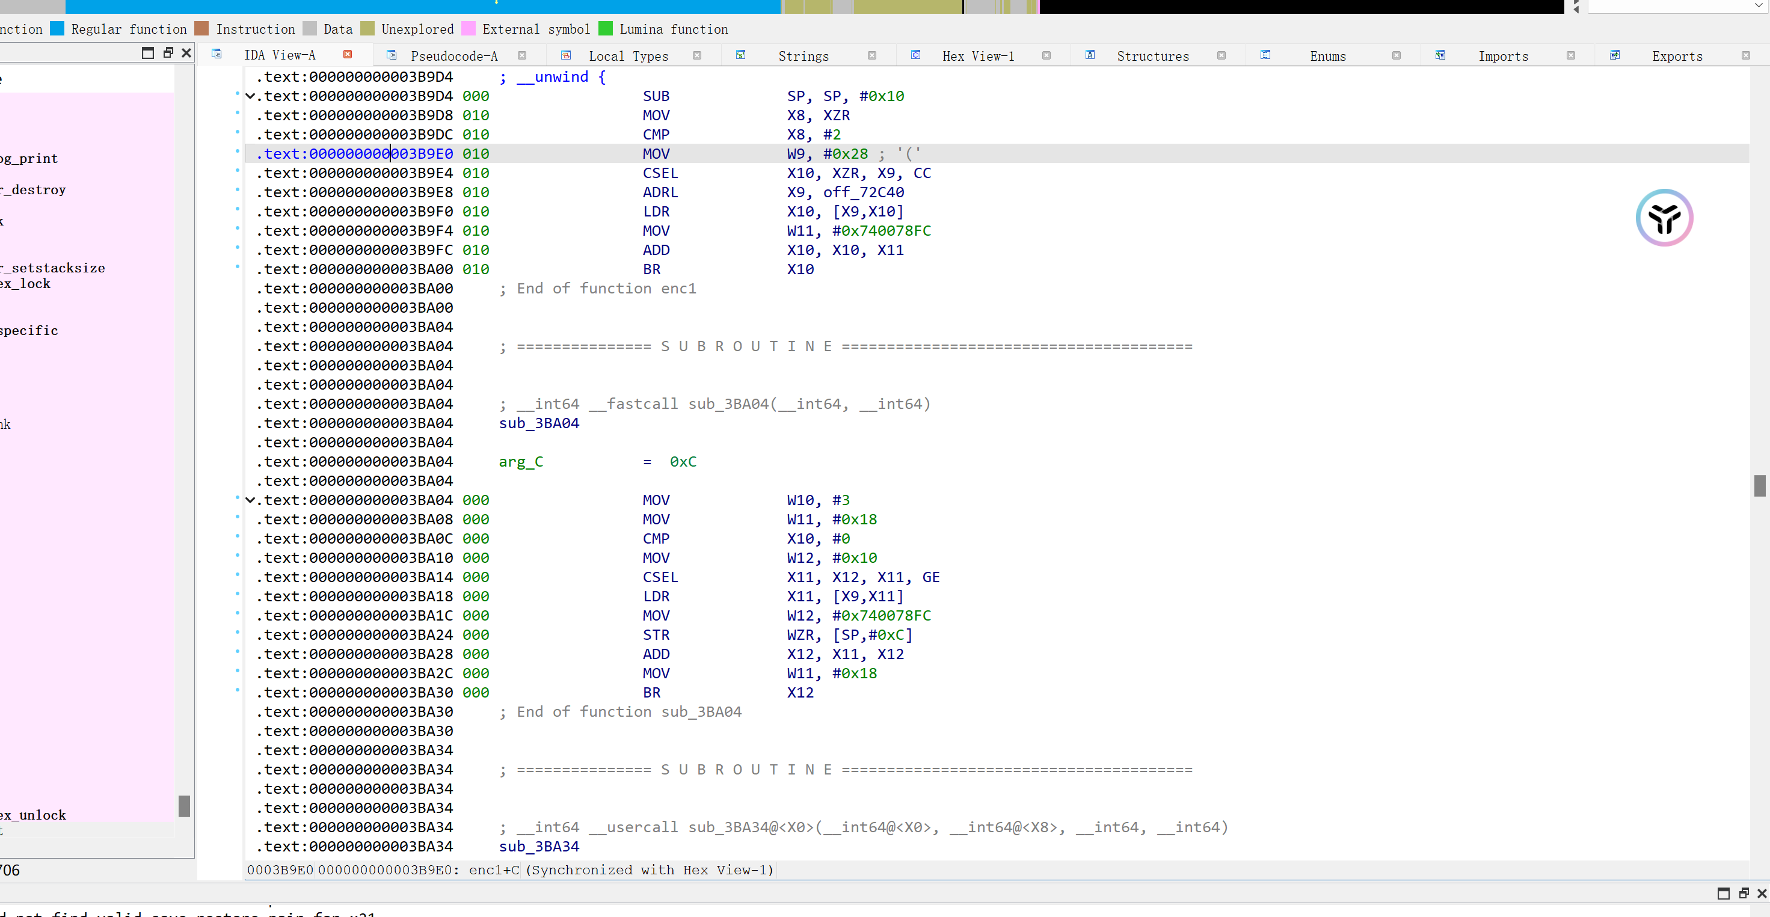Click the Hex View-1 tab icon

[x=916, y=55]
